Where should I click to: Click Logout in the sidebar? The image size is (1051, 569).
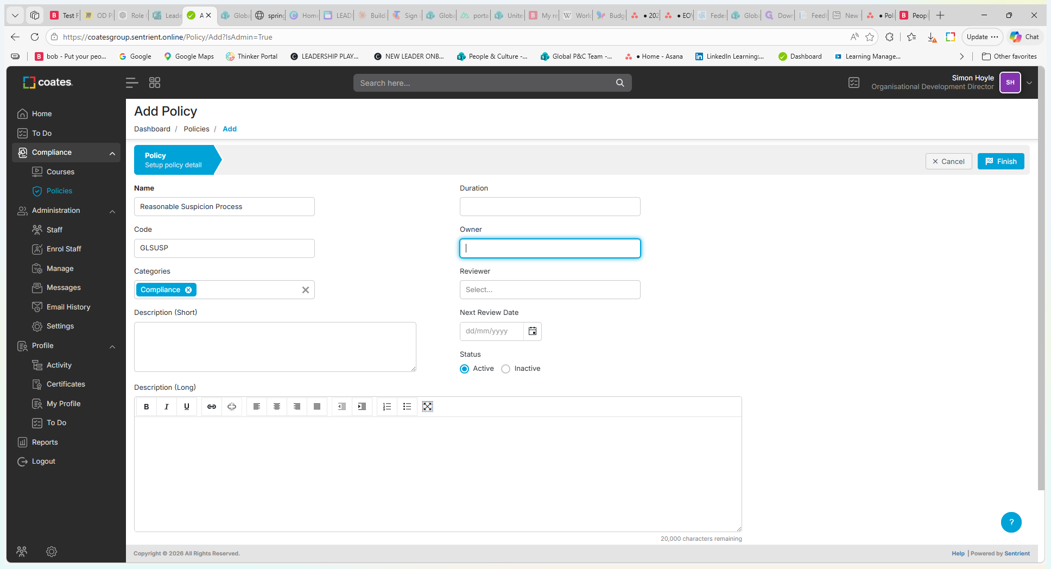pyautogui.click(x=43, y=461)
